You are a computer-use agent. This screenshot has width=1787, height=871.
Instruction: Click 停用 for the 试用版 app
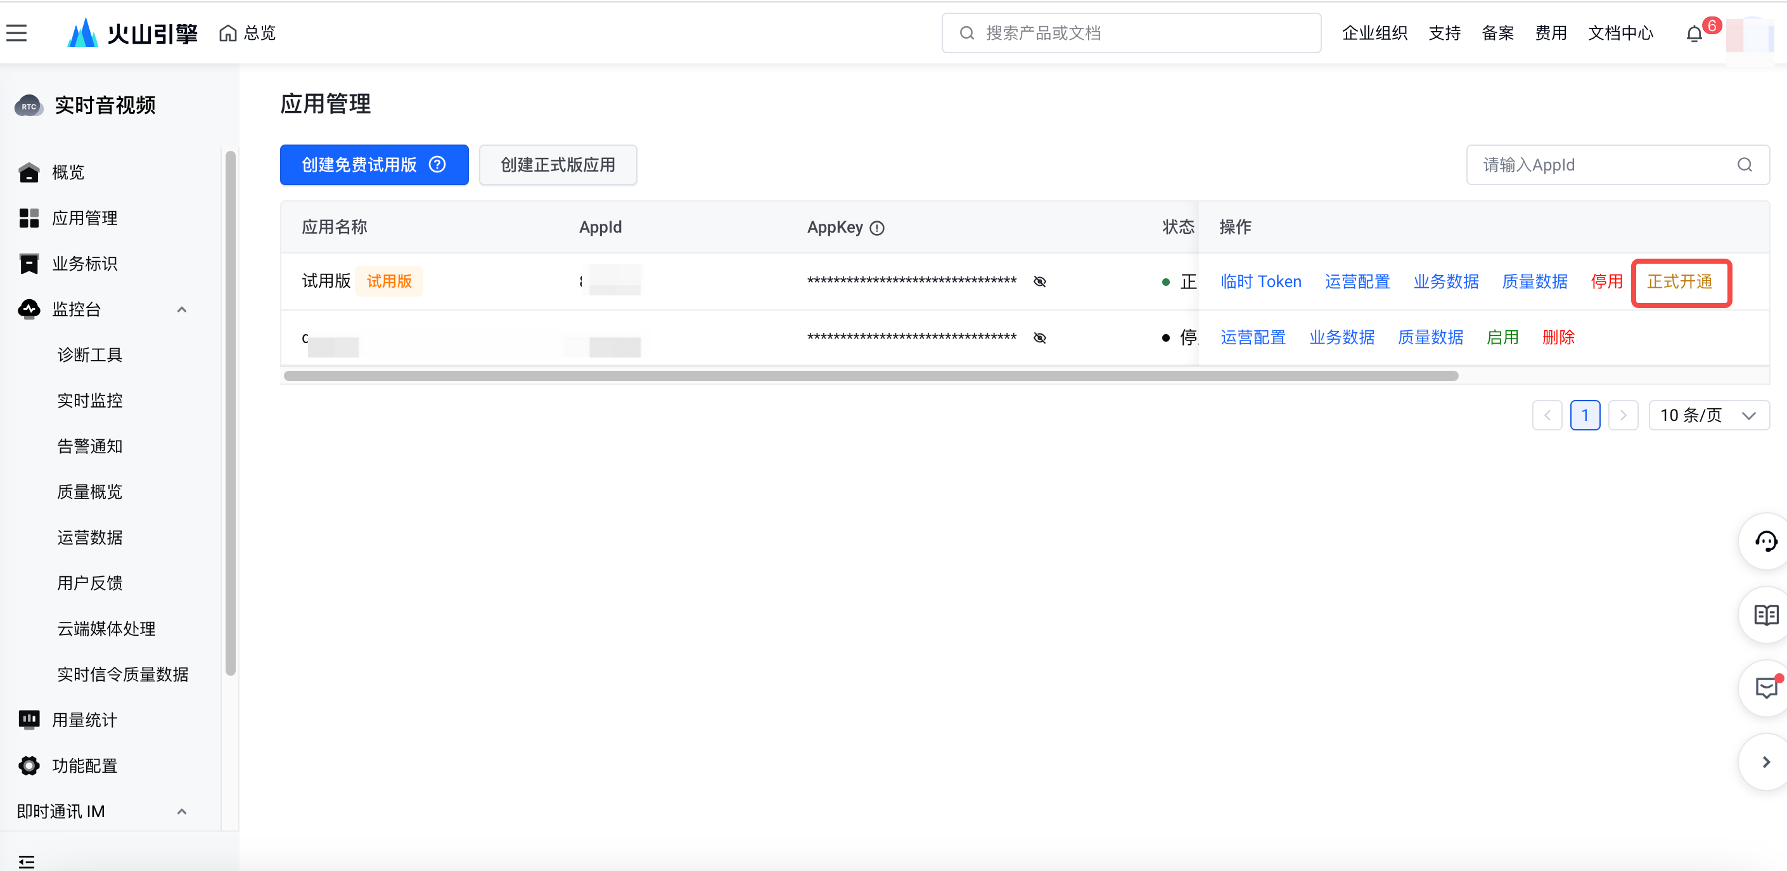point(1606,281)
